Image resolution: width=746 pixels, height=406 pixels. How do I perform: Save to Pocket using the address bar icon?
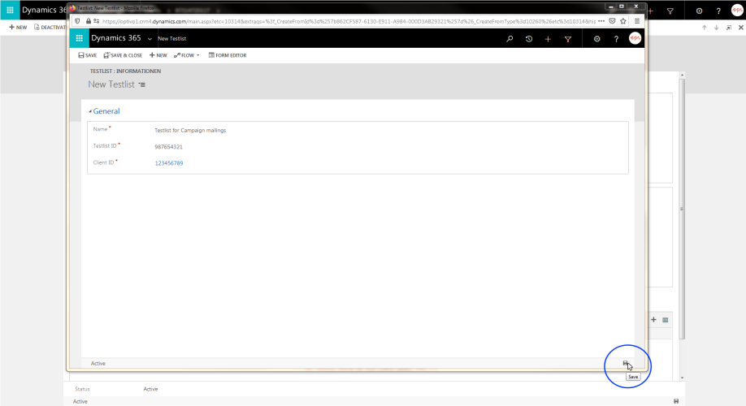[611, 21]
